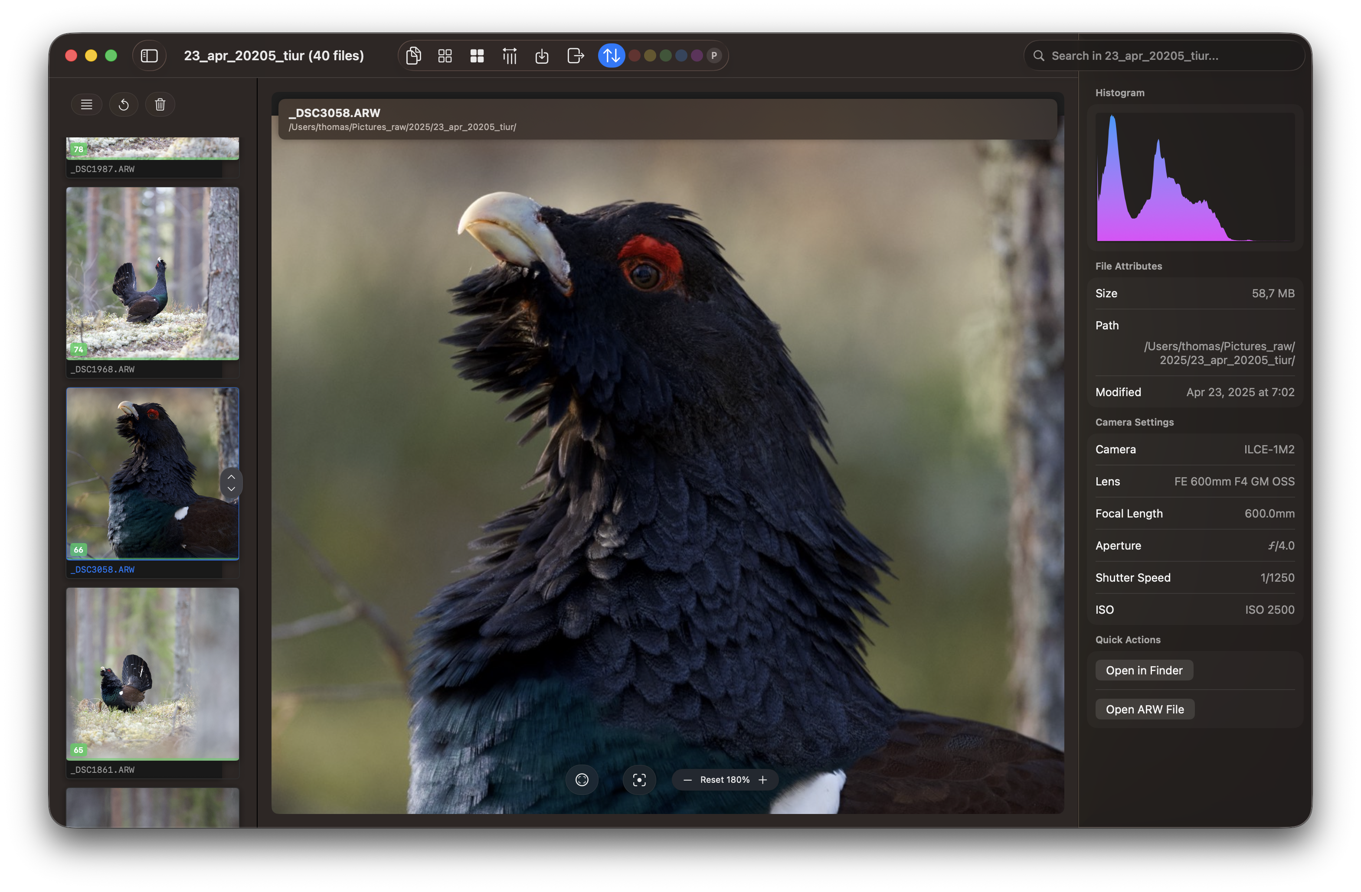Click the Size value 58,7 MB
1361x892 pixels.
pyautogui.click(x=1273, y=293)
